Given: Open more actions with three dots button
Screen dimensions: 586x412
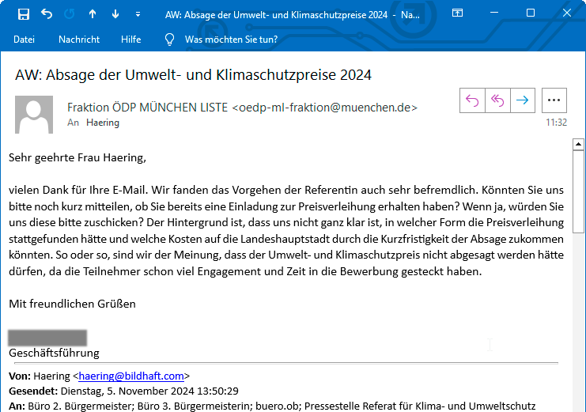Looking at the screenshot, I should pos(554,100).
